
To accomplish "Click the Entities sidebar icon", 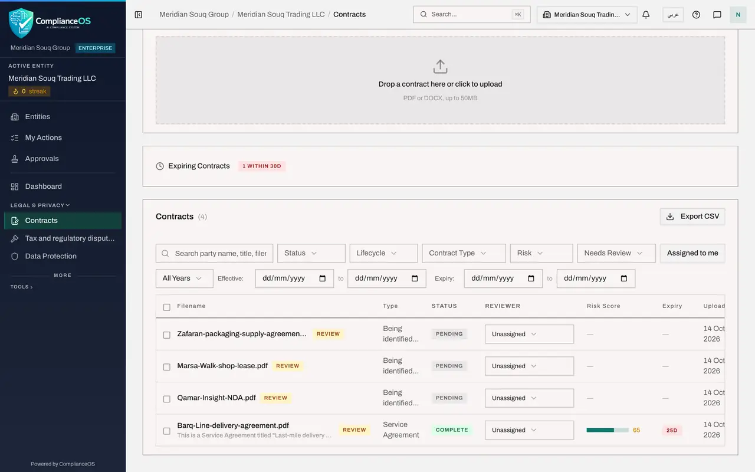I will click(x=15, y=117).
